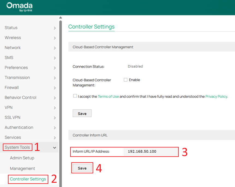Select Controller Settings in the sidebar
Viewport: 235px width, 187px height.
coord(28,179)
